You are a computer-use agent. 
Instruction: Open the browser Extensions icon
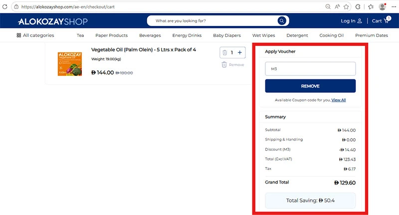click(x=358, y=7)
